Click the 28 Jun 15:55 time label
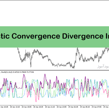 point(27,107)
